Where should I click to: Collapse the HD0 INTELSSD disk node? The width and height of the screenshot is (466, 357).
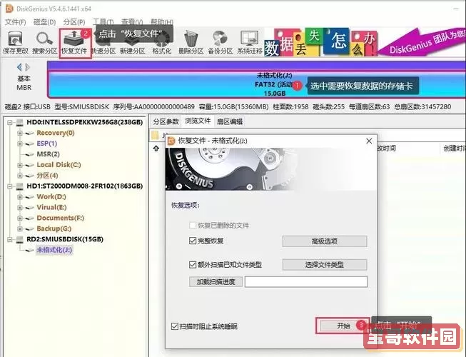(10, 122)
